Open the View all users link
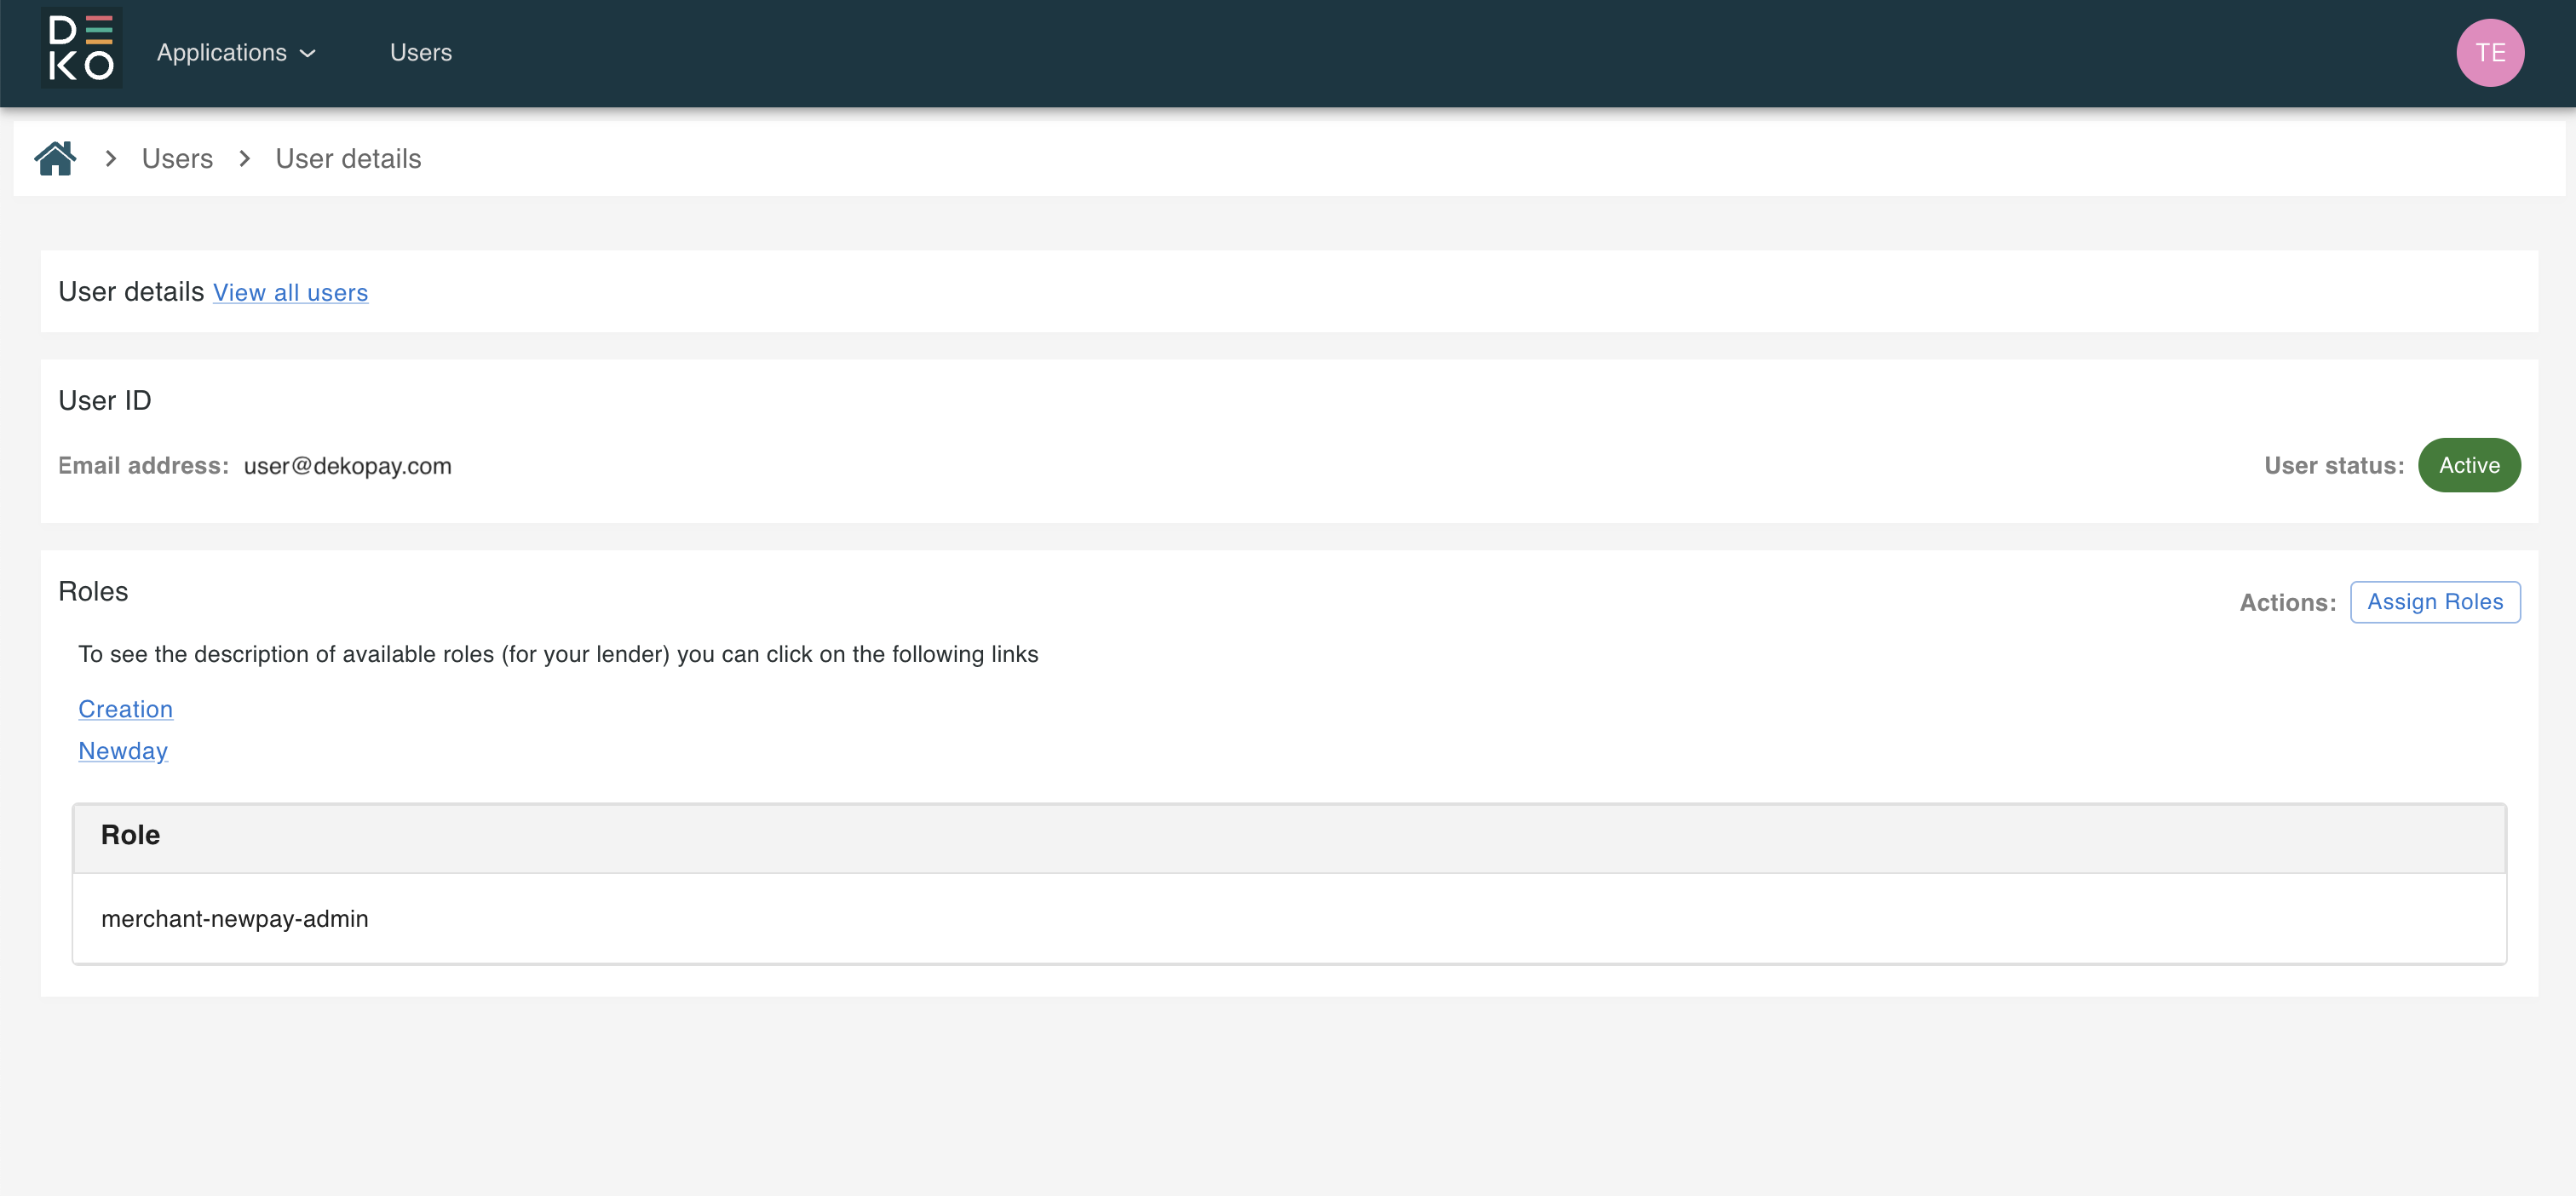 coord(290,293)
